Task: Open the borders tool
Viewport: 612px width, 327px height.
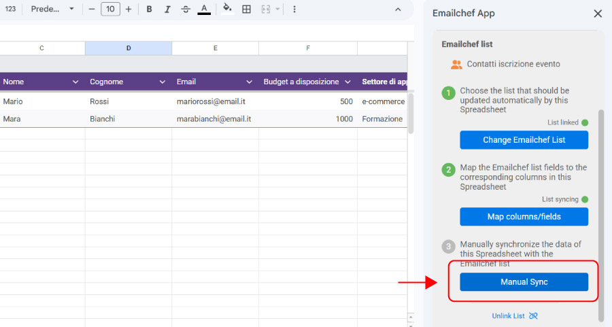Action: pyautogui.click(x=247, y=10)
